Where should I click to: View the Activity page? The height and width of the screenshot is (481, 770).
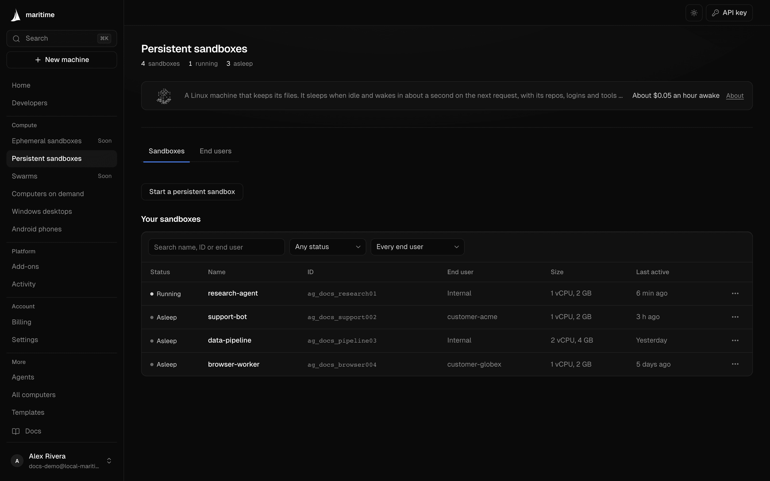(62, 284)
